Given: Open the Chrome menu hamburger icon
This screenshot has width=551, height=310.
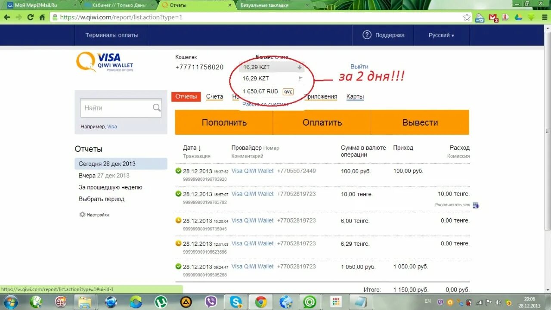Looking at the screenshot, I should pos(544,17).
